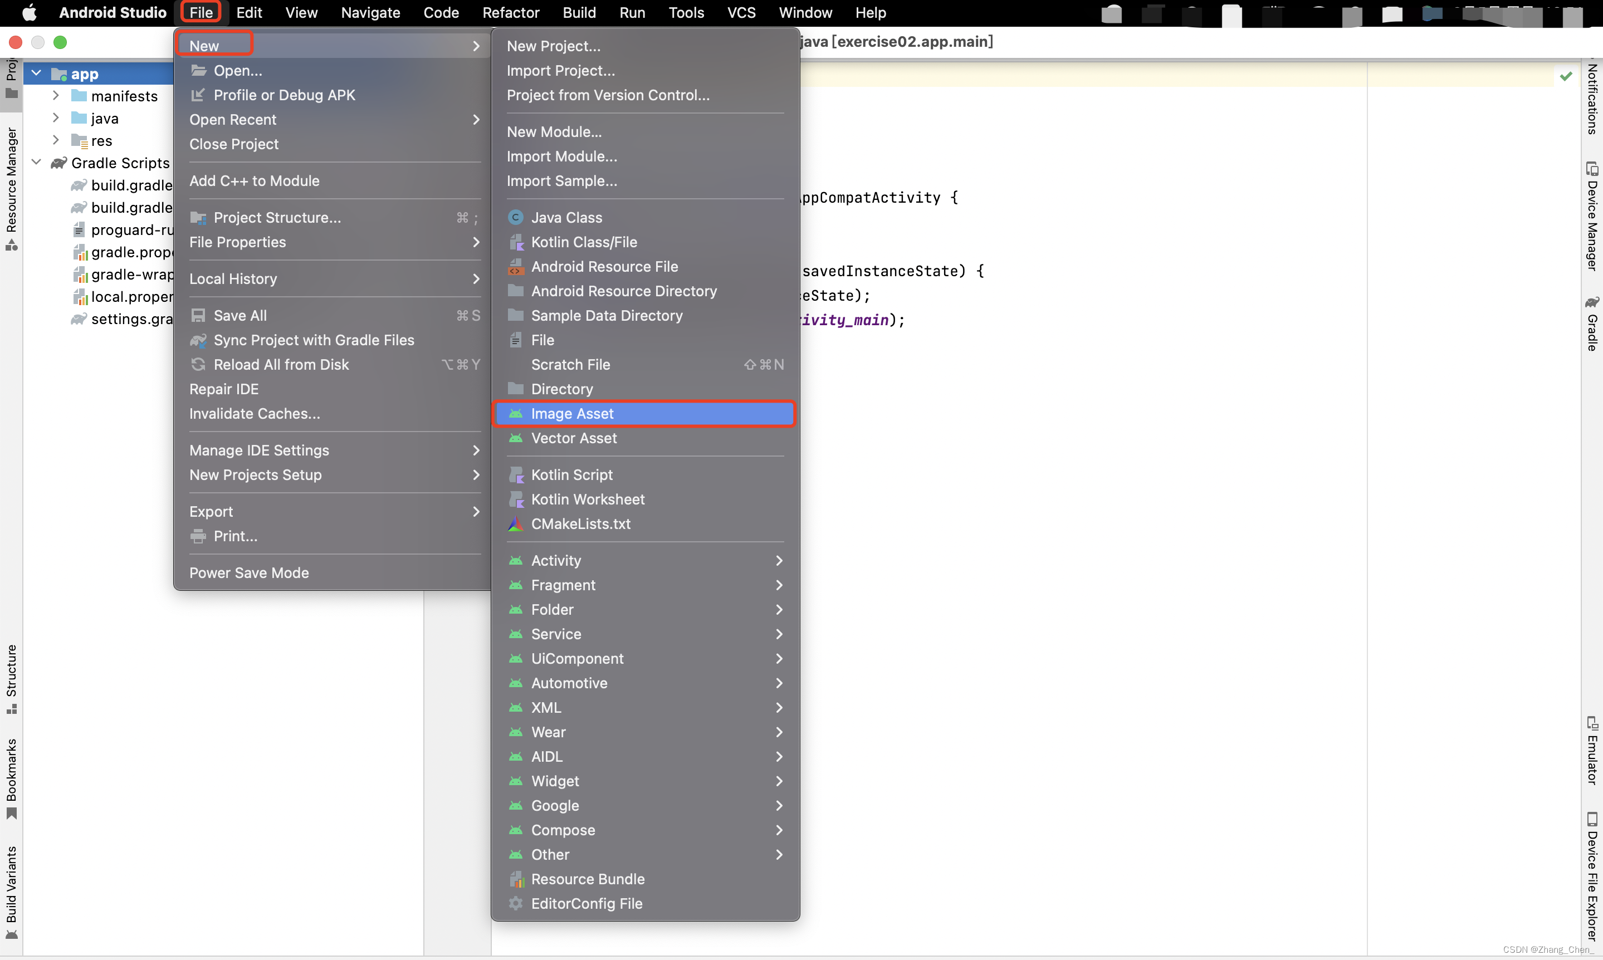Click the Open folder icon in File menu
1603x960 pixels.
click(198, 71)
